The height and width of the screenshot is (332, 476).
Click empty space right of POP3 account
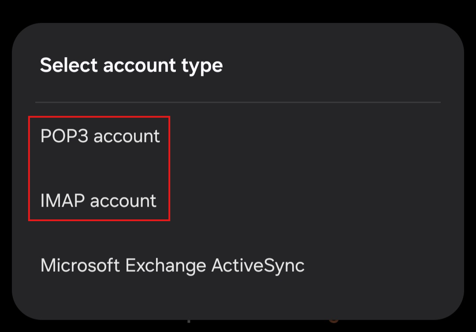coord(309,136)
